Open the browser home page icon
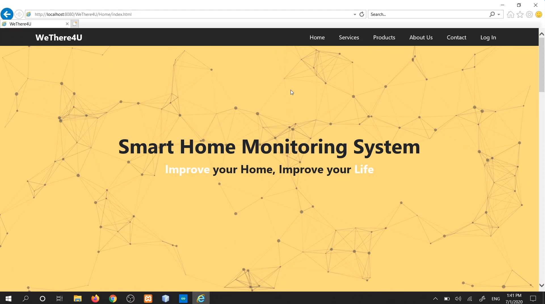This screenshot has height=304, width=545. [x=510, y=14]
